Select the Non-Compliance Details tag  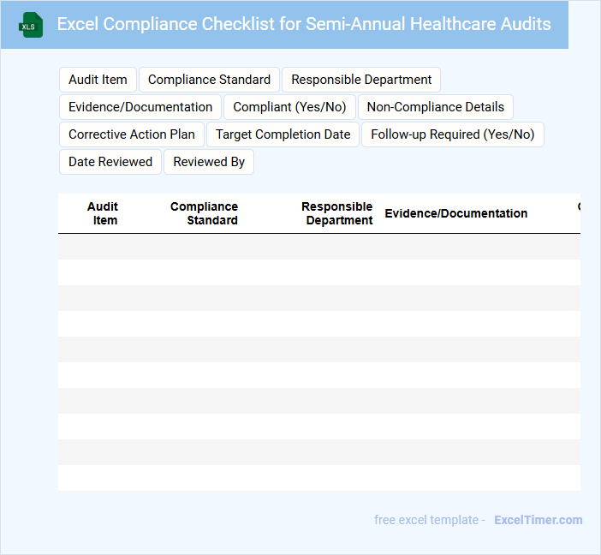436,107
